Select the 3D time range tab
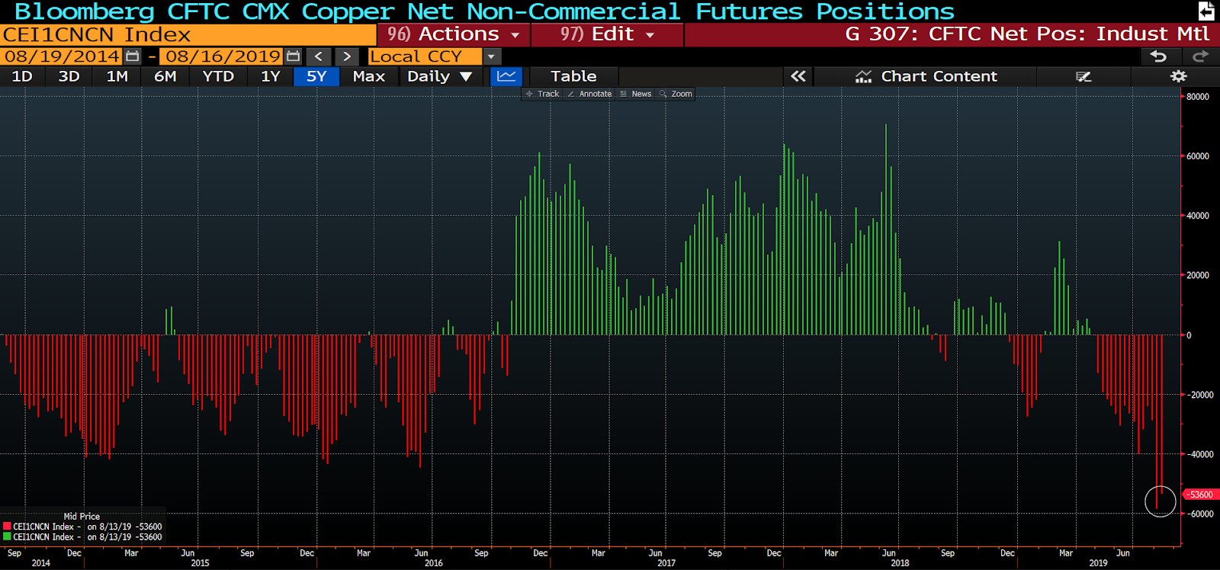 (69, 76)
